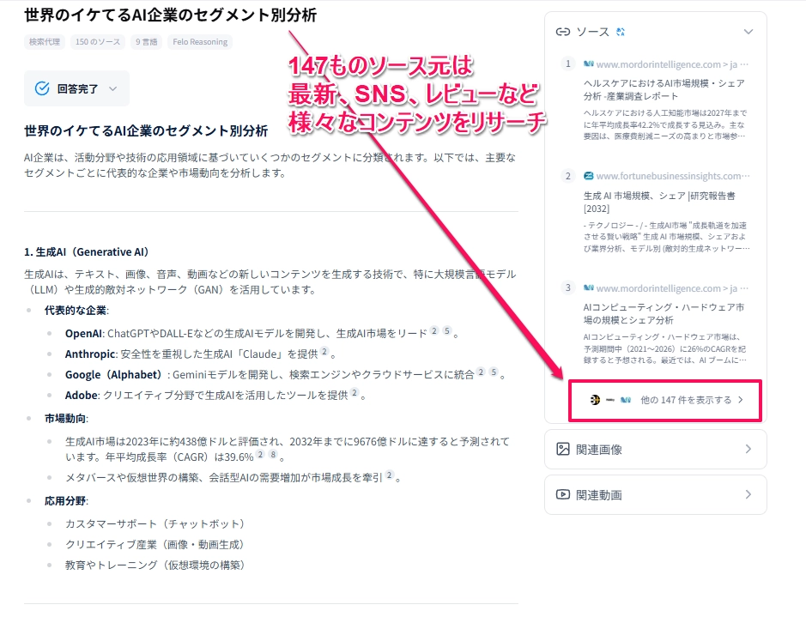Click the 代表的な企業 bullet label
The image size is (806, 617).
76,311
